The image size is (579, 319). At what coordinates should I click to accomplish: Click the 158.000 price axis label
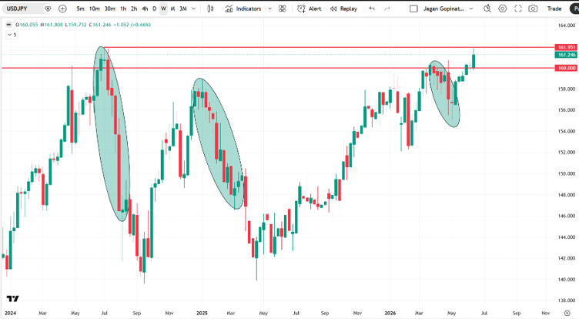[x=566, y=89]
